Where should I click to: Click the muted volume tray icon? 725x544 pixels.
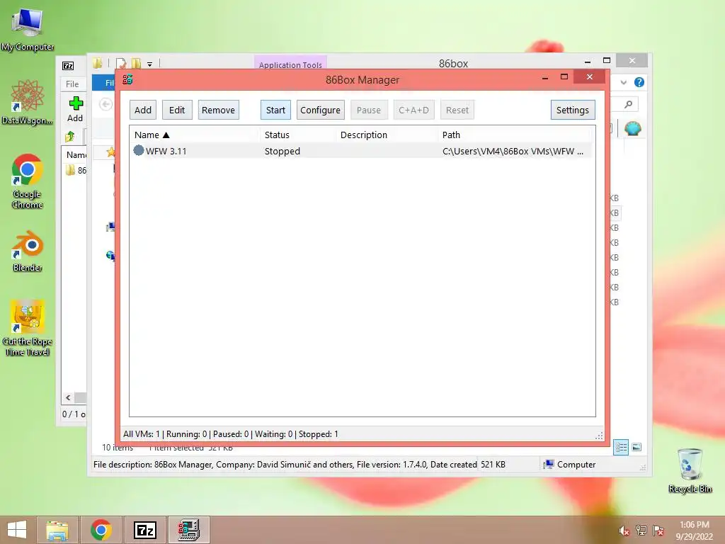point(624,531)
